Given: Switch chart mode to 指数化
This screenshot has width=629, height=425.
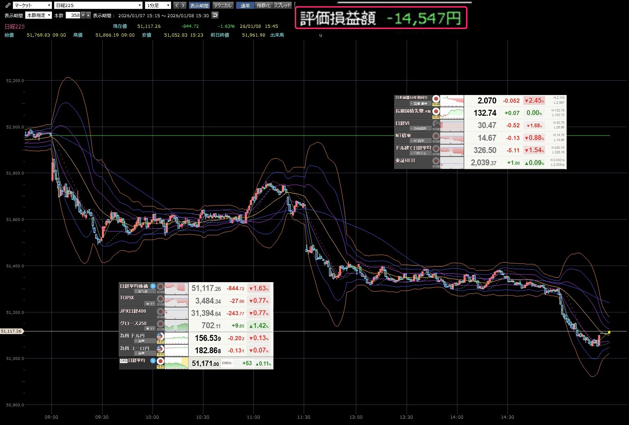Looking at the screenshot, I should pyautogui.click(x=264, y=5).
